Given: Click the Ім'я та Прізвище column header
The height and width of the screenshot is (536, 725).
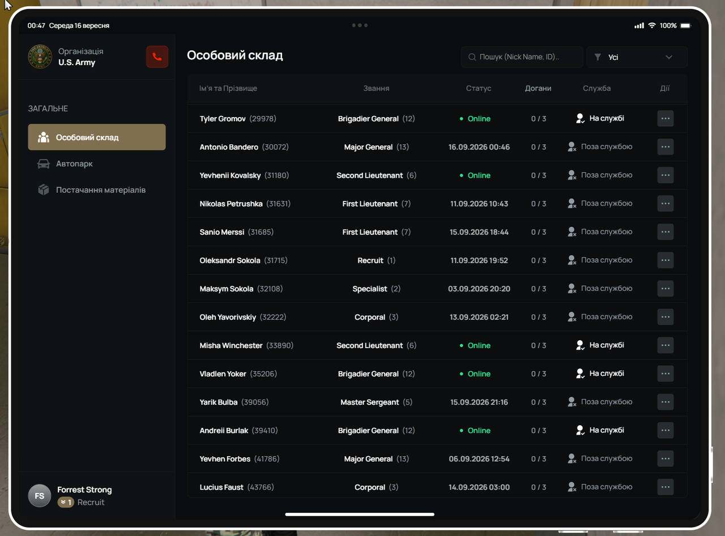Looking at the screenshot, I should point(228,88).
